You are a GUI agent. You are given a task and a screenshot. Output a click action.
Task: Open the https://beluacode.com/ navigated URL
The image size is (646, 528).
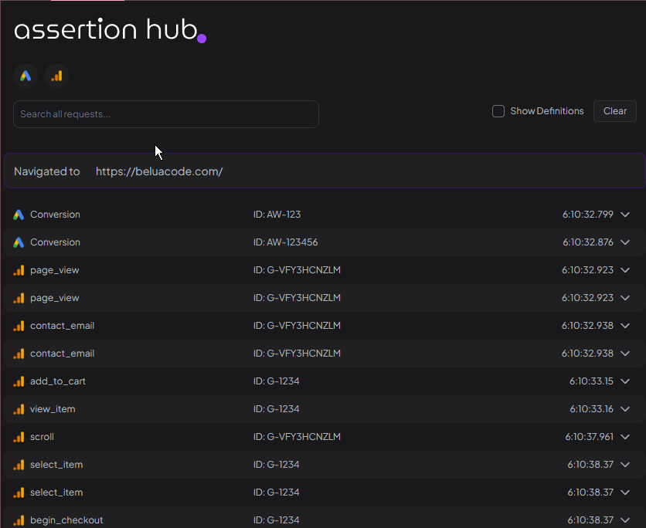[x=159, y=171]
